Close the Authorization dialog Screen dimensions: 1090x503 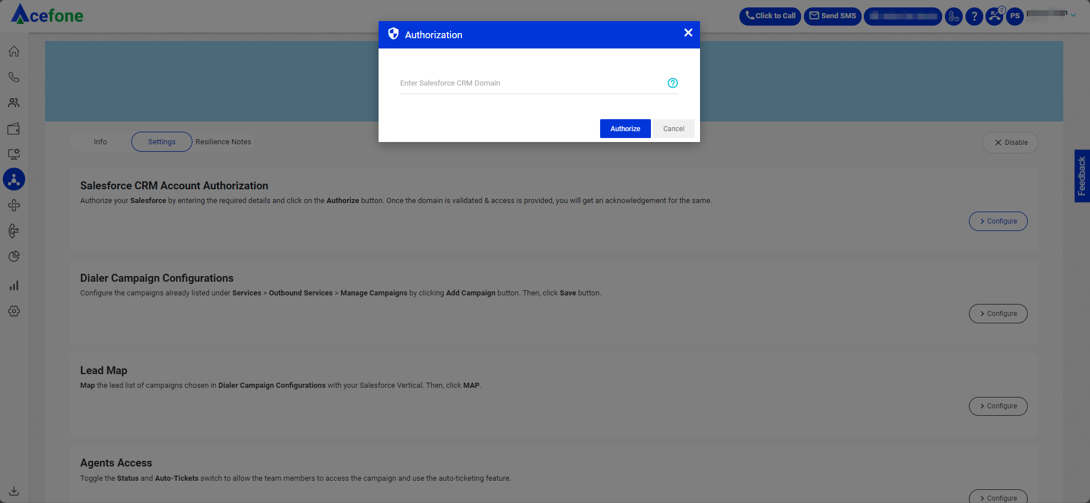tap(688, 33)
